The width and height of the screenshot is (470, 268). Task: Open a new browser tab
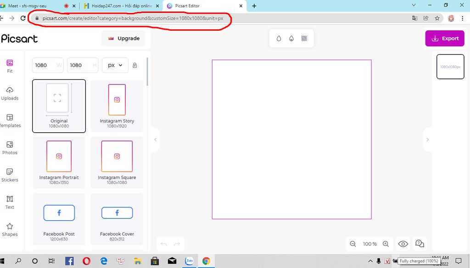coord(254,6)
